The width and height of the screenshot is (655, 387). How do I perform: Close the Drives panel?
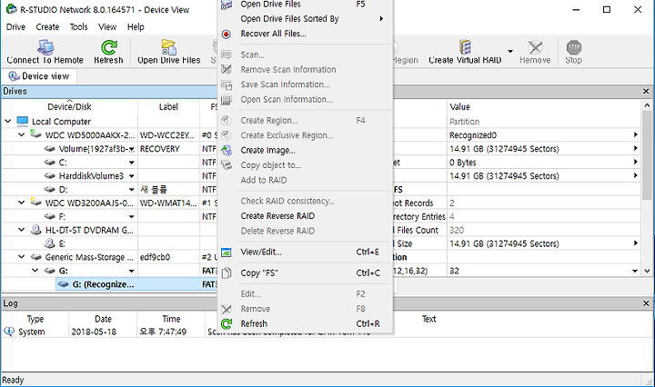pyautogui.click(x=646, y=91)
